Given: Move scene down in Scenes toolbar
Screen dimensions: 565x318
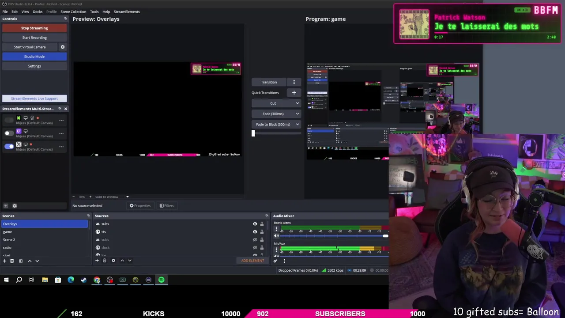Looking at the screenshot, I should (37, 261).
